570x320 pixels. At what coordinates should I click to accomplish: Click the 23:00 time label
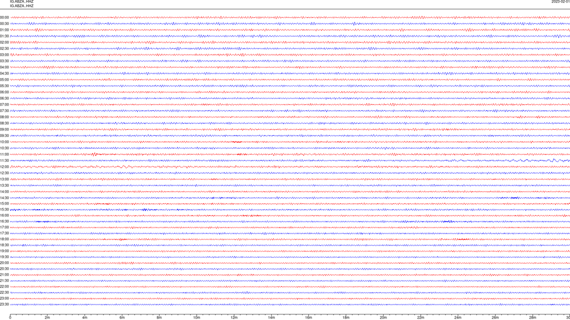[4, 299]
